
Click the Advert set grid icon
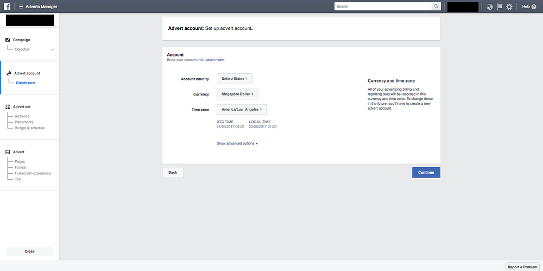pyautogui.click(x=8, y=107)
